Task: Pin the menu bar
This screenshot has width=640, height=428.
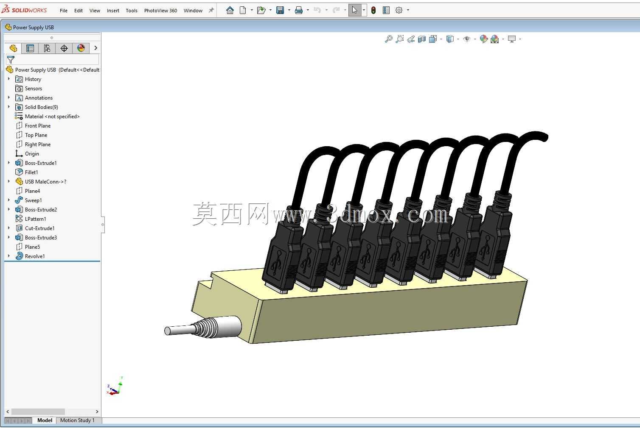Action: pos(211,10)
